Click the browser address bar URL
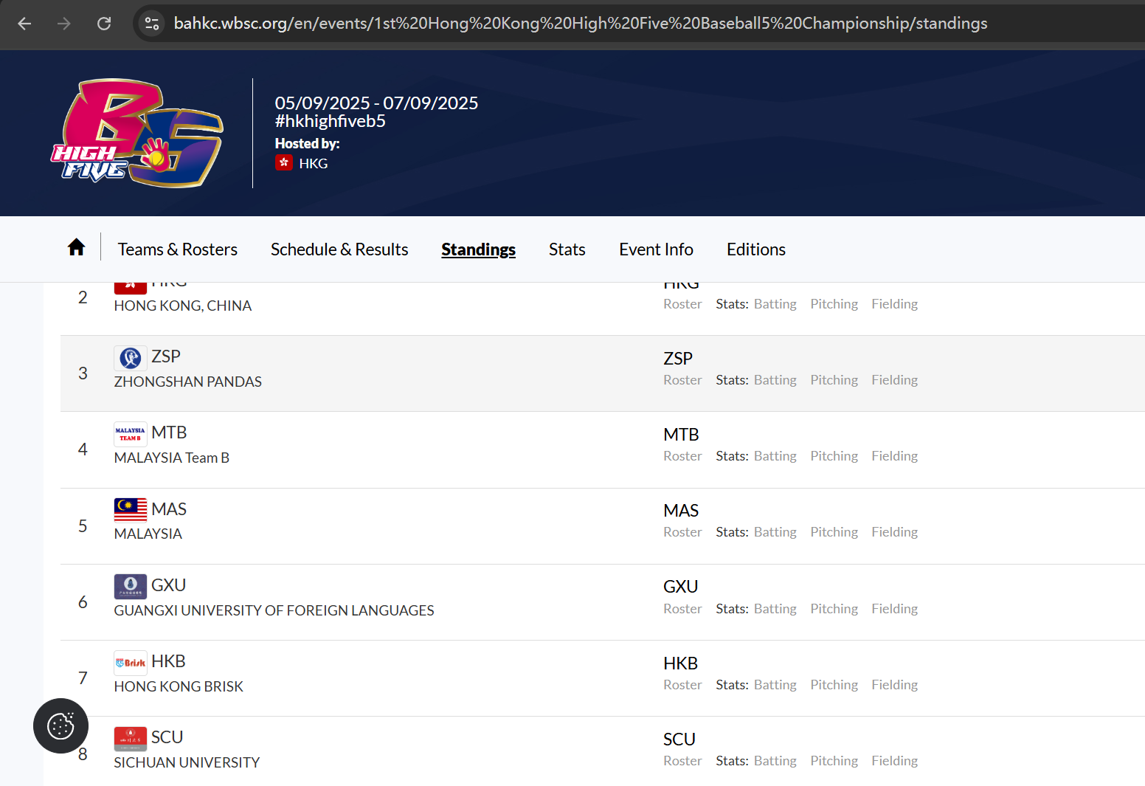This screenshot has width=1145, height=786. click(x=580, y=24)
